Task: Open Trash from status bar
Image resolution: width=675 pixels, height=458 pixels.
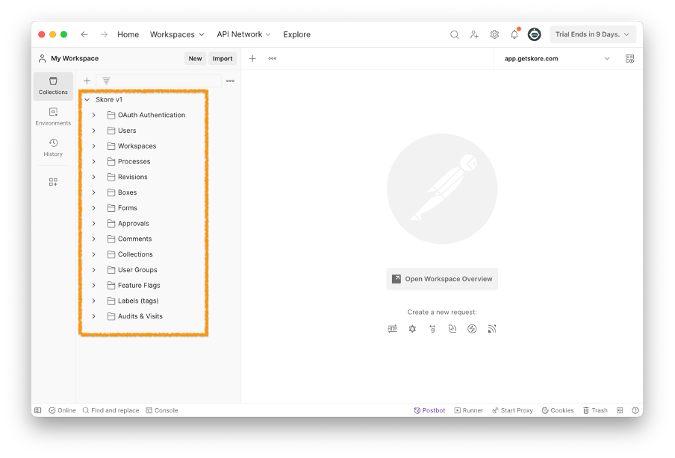Action: (595, 410)
